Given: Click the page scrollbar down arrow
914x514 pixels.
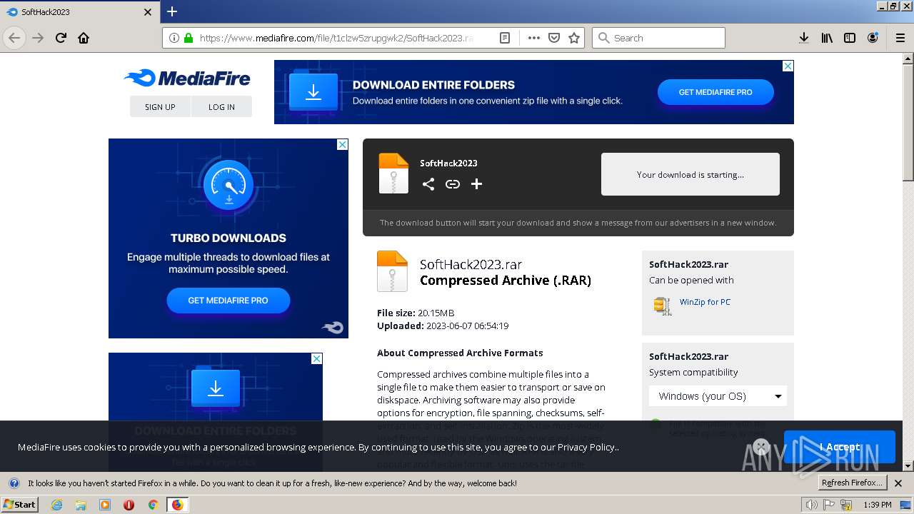Looking at the screenshot, I should (x=908, y=466).
